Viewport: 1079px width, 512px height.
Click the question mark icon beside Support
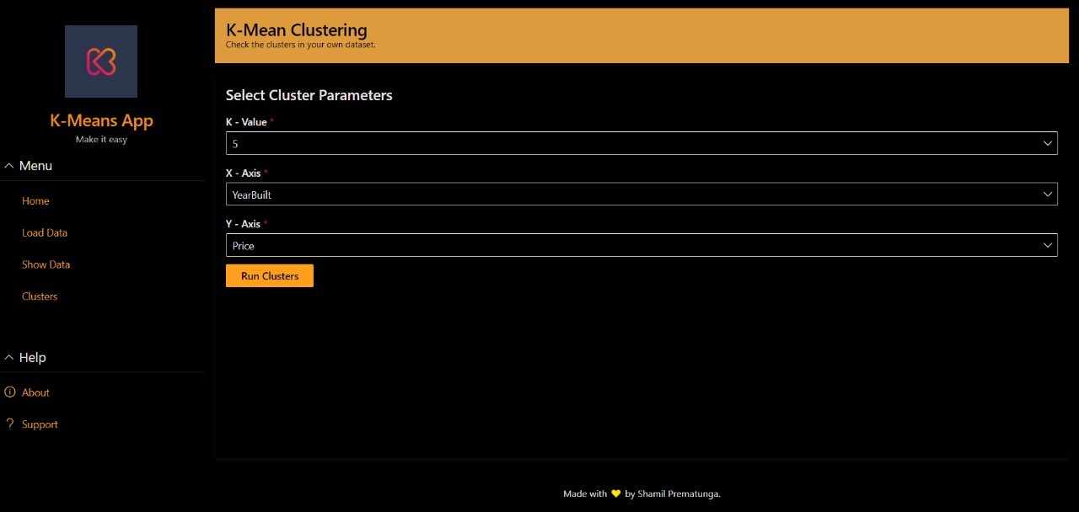(x=10, y=424)
